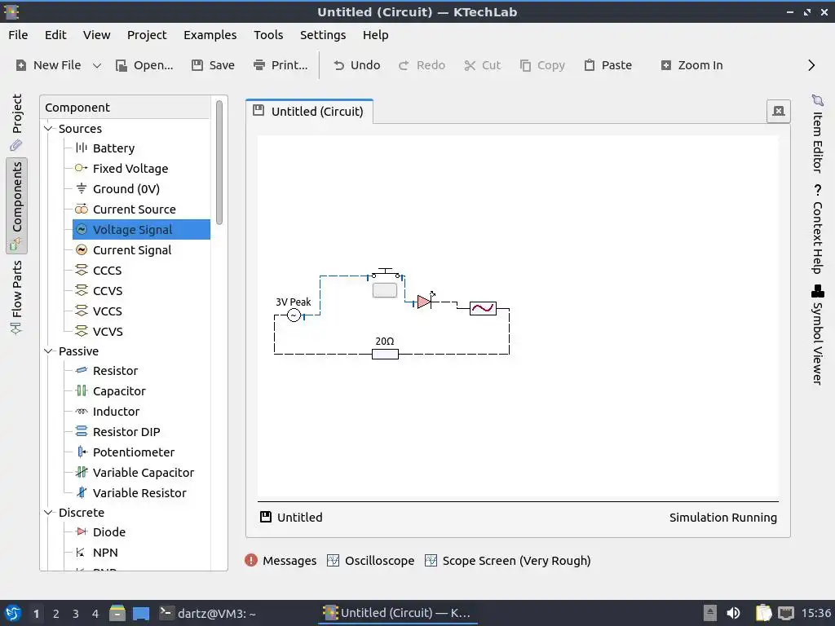835x626 pixels.
Task: Select the Battery component icon
Action: (81, 148)
